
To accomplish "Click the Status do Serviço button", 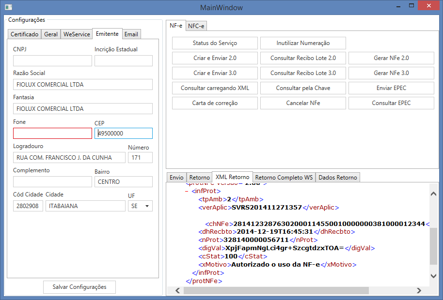I will [215, 43].
